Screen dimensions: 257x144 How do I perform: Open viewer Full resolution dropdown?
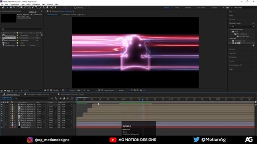pos(92,90)
